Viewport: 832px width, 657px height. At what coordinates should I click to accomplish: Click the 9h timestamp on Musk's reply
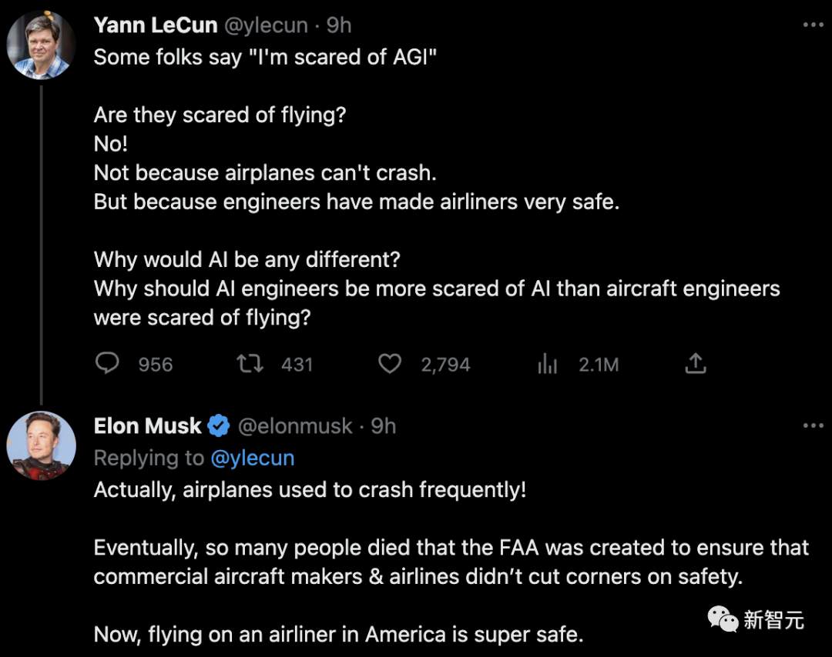(384, 425)
